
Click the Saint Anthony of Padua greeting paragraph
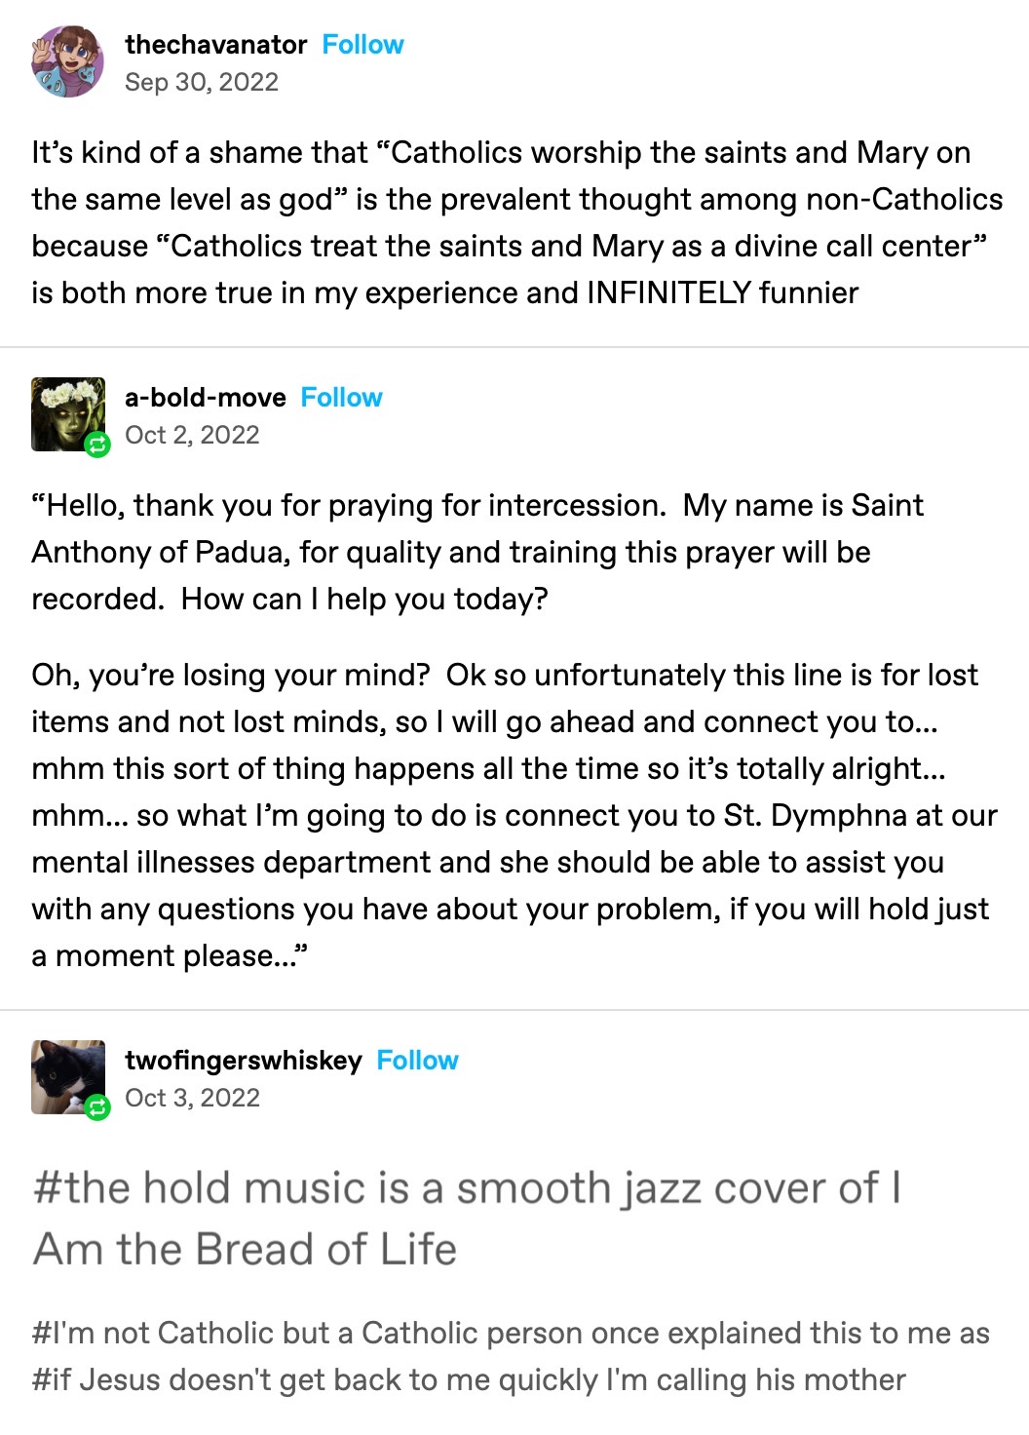tap(477, 552)
